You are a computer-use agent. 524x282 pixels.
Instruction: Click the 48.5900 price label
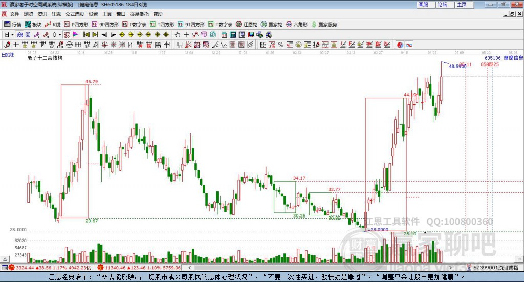[457, 66]
